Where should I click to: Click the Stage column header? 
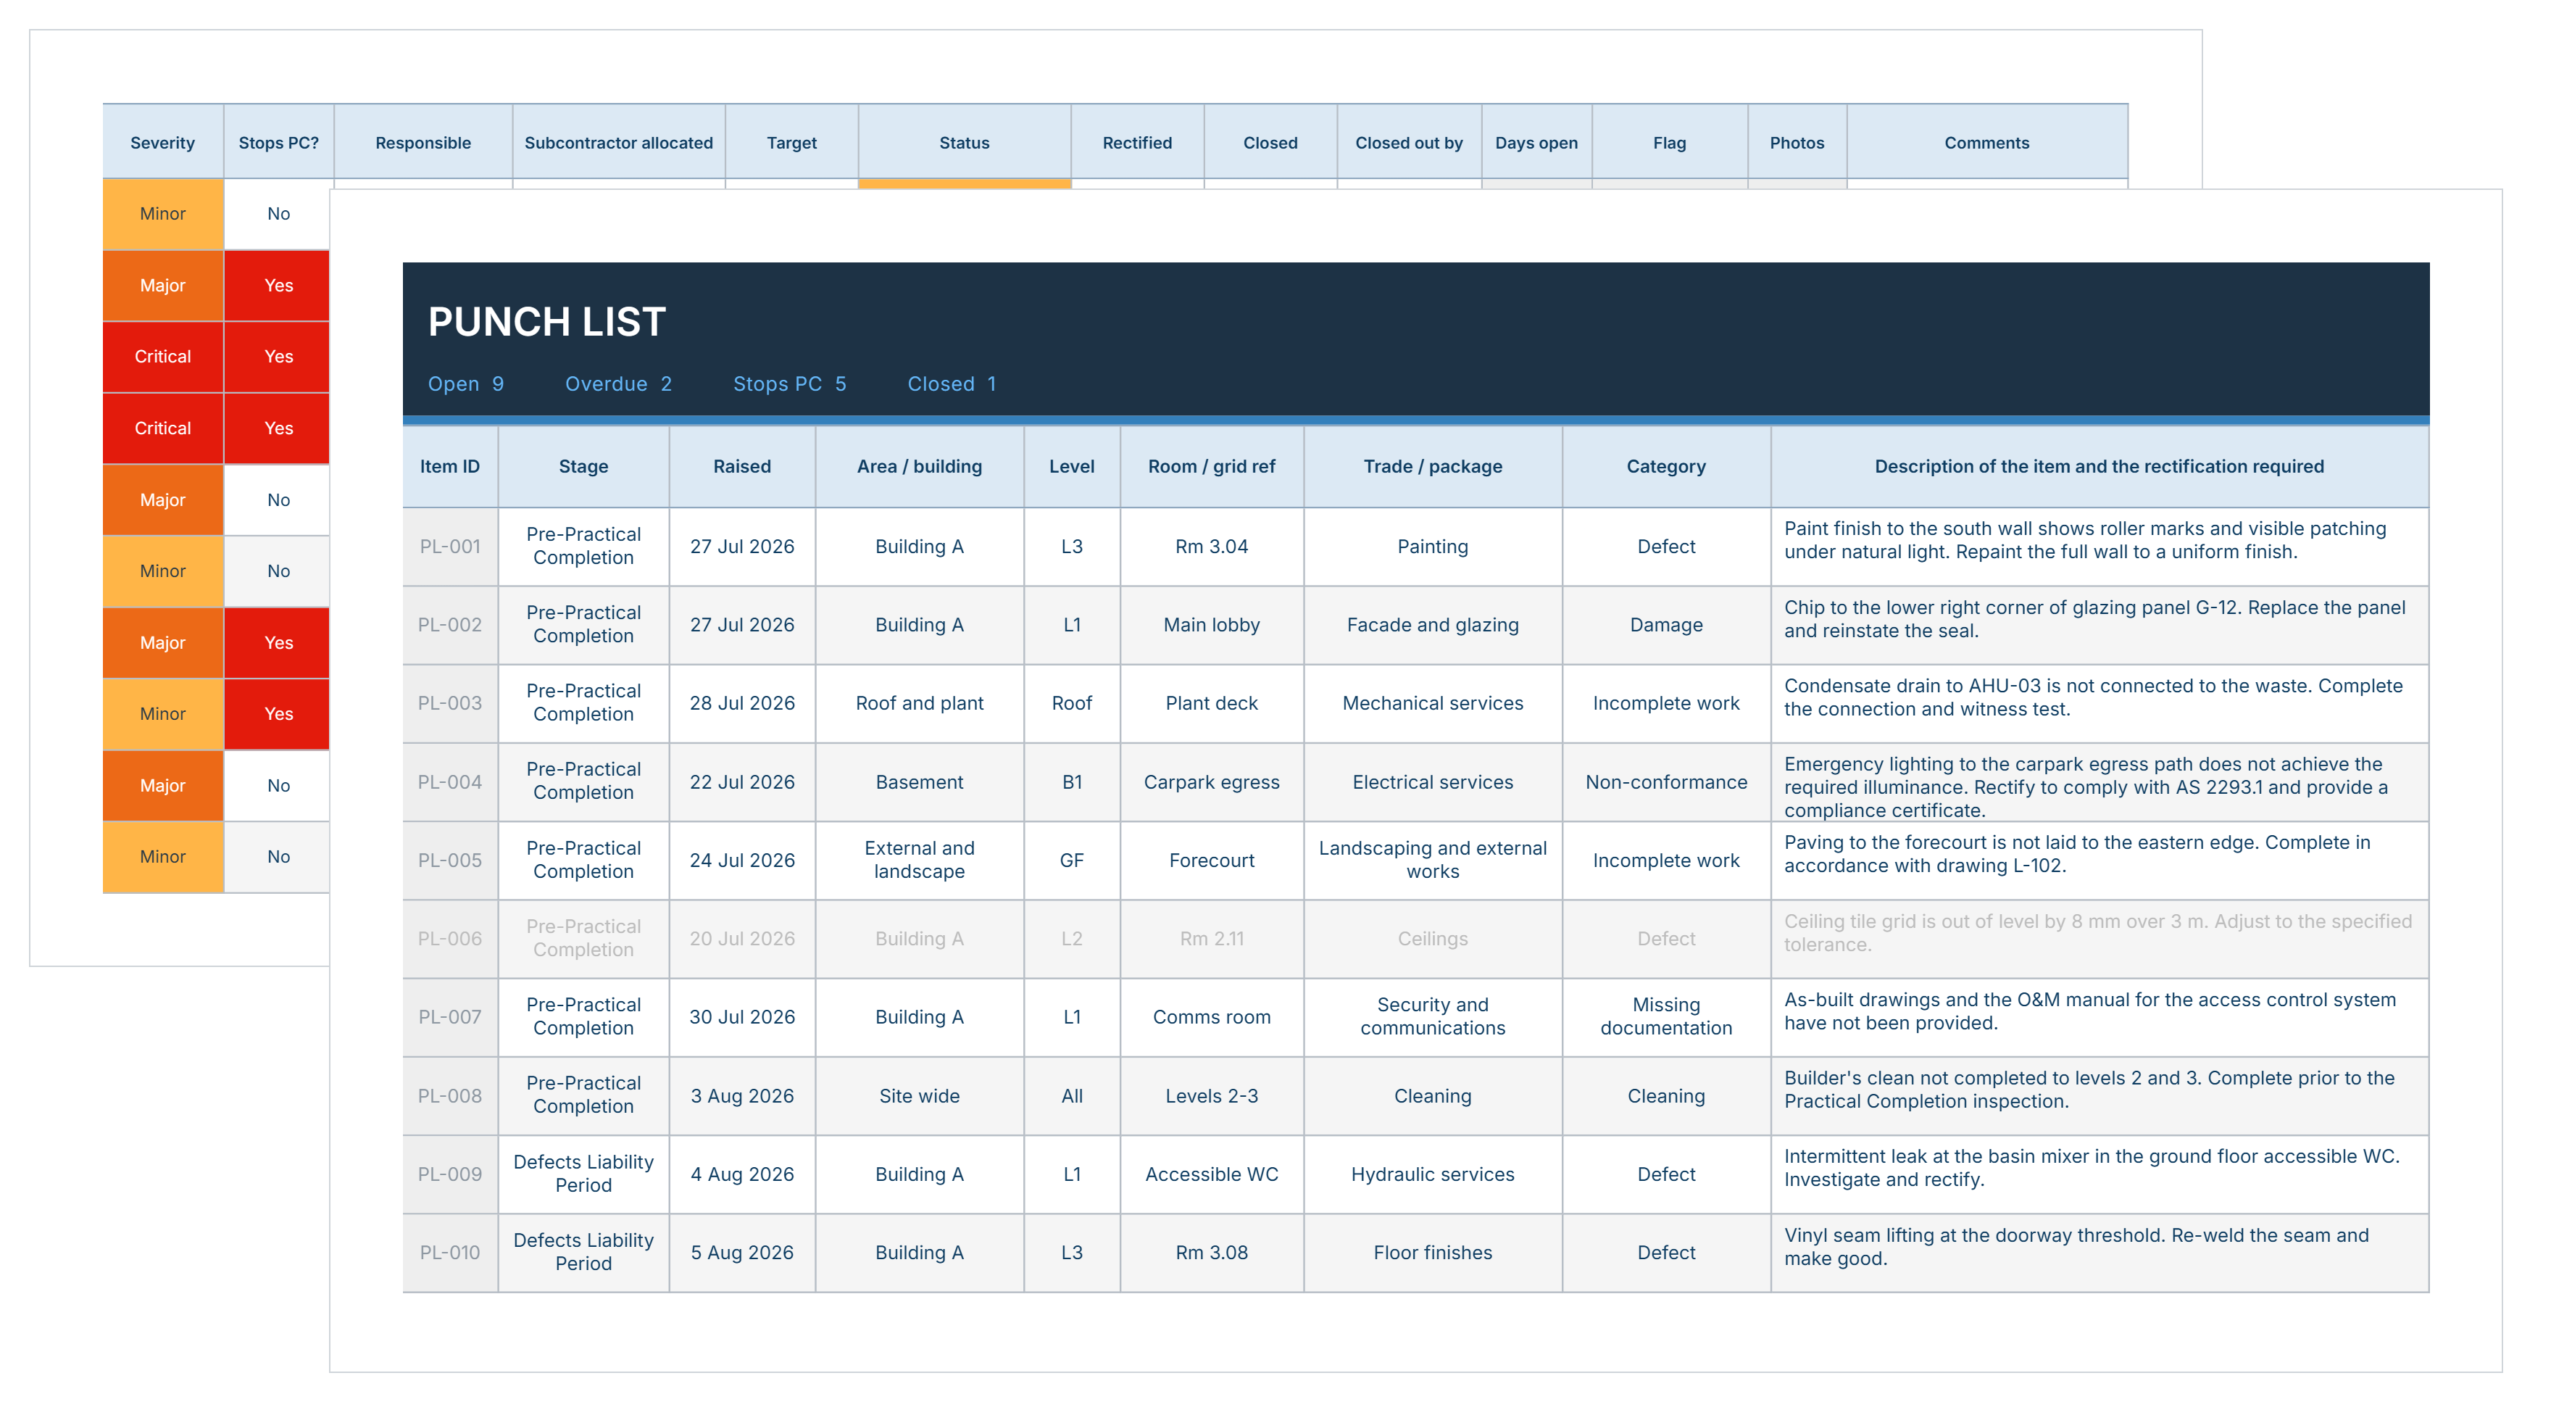pyautogui.click(x=583, y=467)
